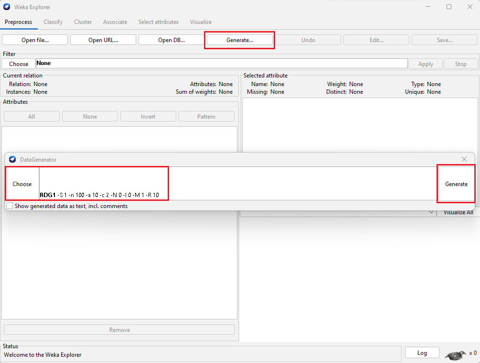Screen dimensions: 480x363
Task: Click Generate in the DataGenerator dialog
Action: click(456, 184)
